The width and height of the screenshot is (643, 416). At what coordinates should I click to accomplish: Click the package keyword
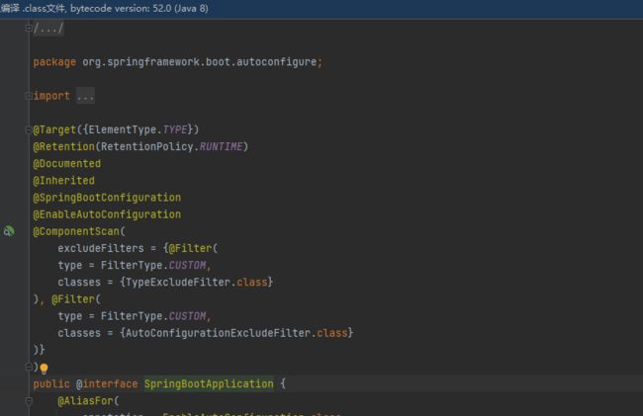click(54, 62)
